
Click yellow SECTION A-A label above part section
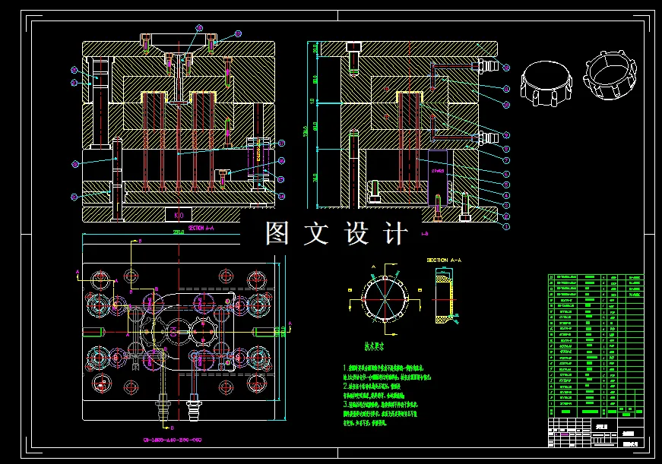point(444,260)
